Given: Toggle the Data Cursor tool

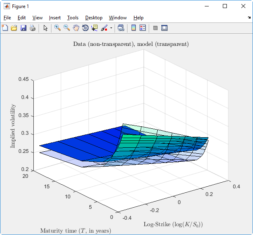Looking at the screenshot, I should [x=95, y=28].
